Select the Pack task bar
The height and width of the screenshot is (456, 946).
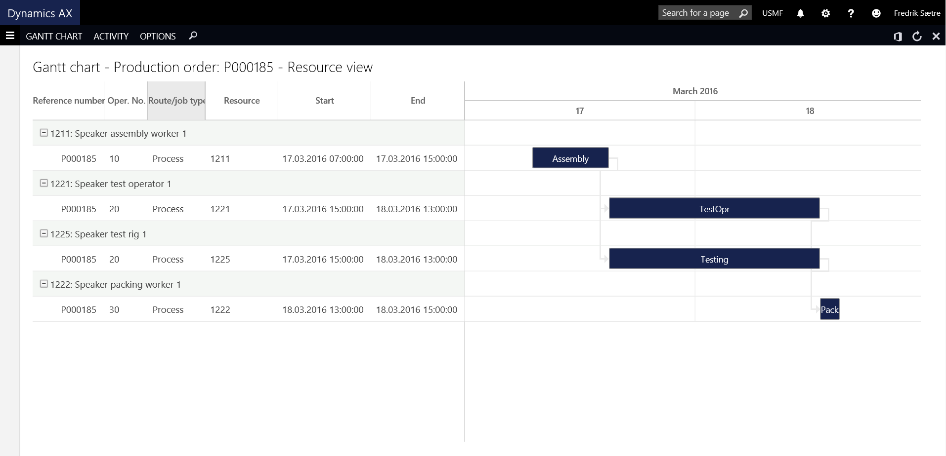click(x=829, y=309)
